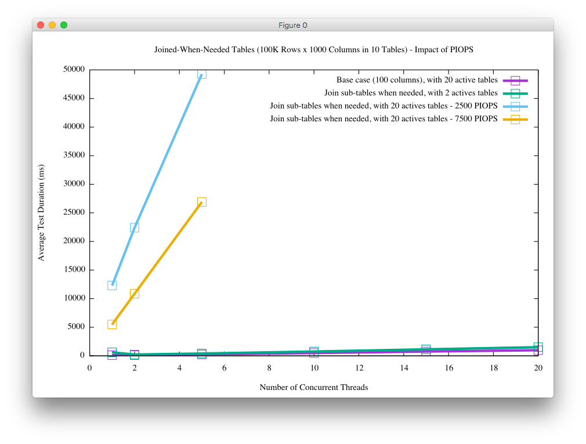Click the 35000 y-axis tick label

click(x=74, y=155)
